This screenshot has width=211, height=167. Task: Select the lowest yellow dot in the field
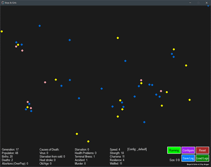coord(88,141)
